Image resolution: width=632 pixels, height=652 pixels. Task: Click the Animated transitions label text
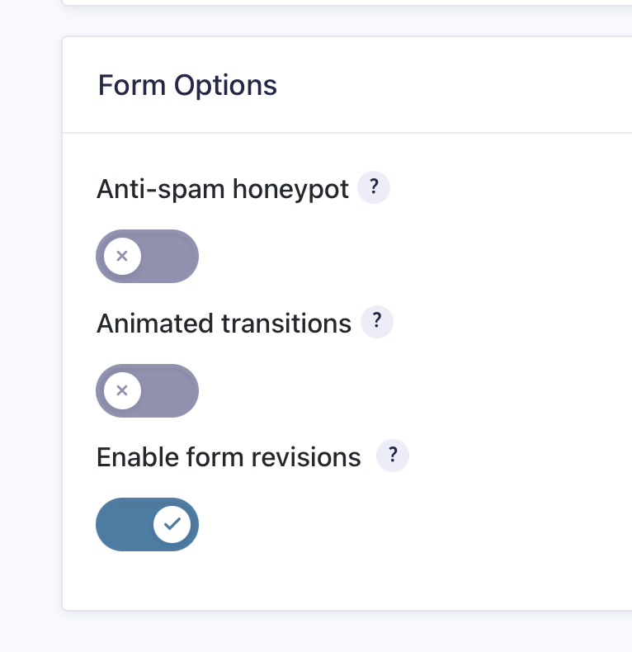[x=224, y=324]
